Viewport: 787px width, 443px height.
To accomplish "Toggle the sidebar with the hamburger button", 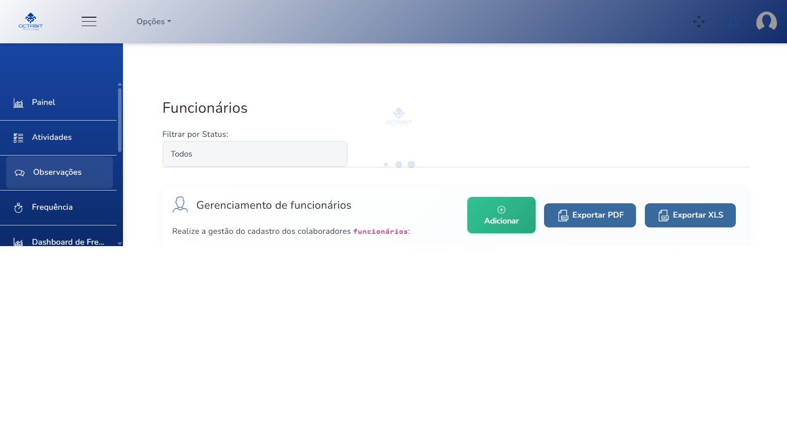I will point(89,21).
